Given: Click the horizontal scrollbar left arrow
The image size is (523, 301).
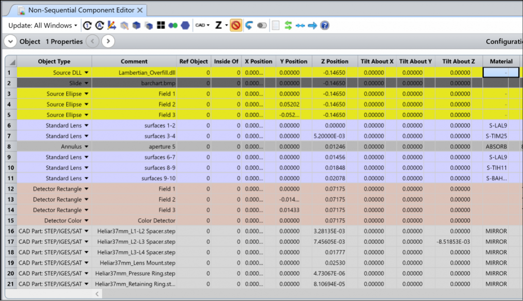Looking at the screenshot, I should [97, 294].
